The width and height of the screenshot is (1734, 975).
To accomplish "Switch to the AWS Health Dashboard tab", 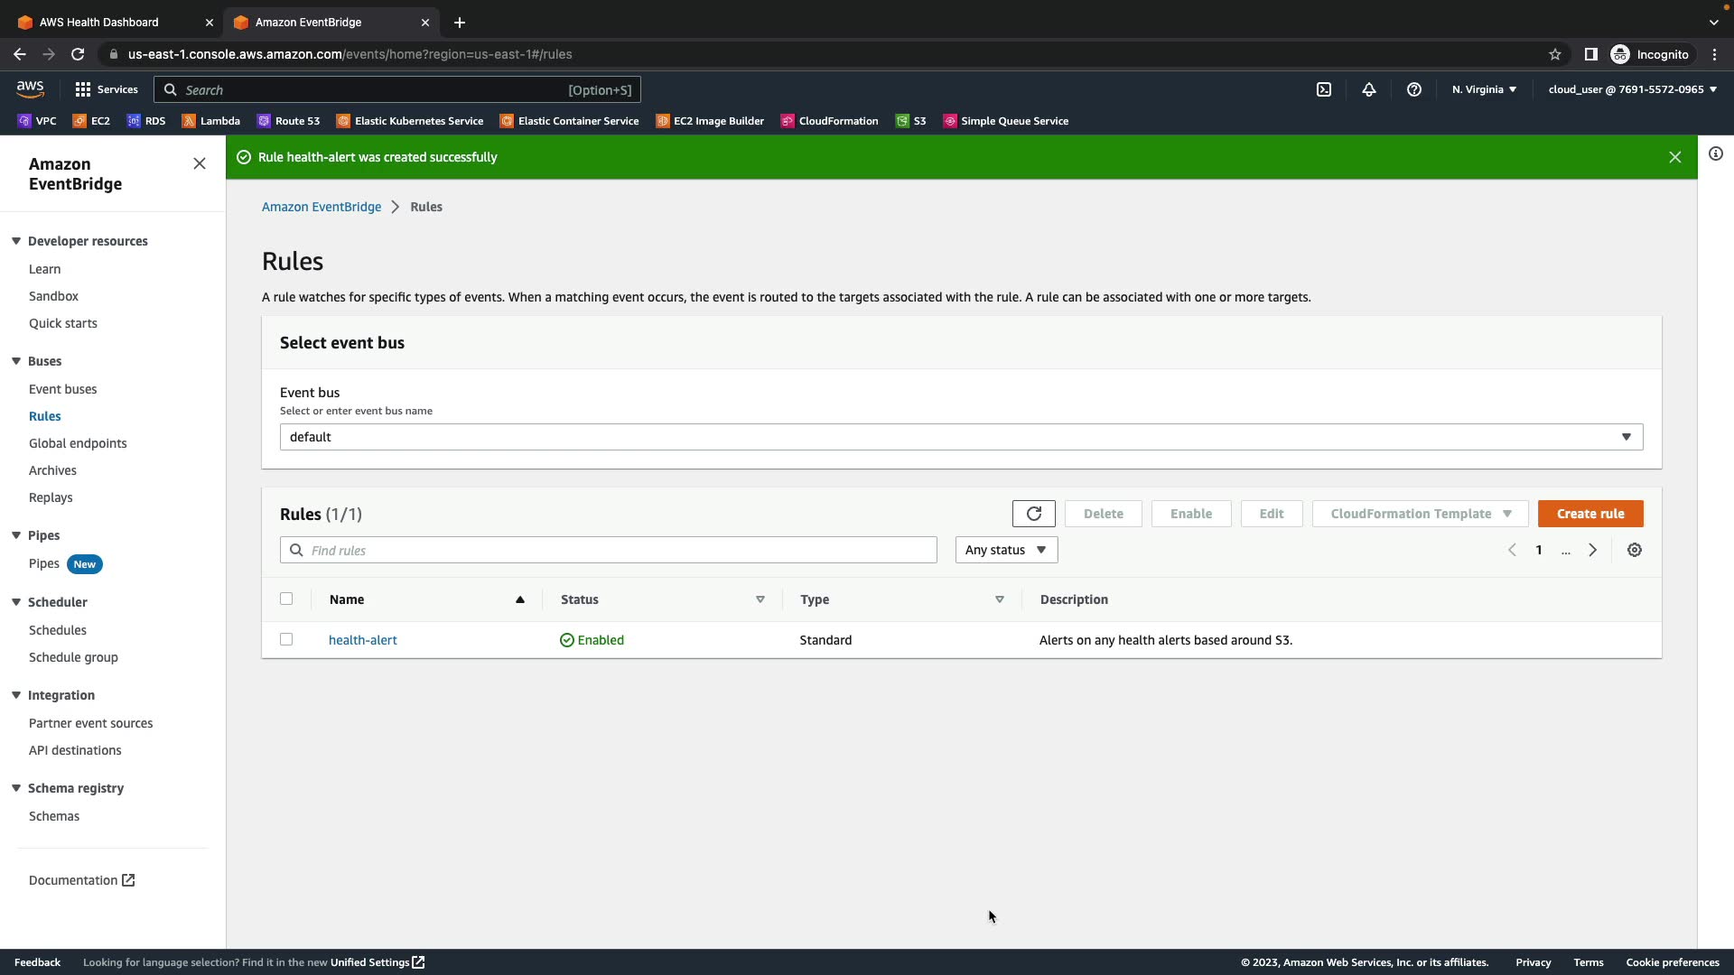I will click(99, 22).
